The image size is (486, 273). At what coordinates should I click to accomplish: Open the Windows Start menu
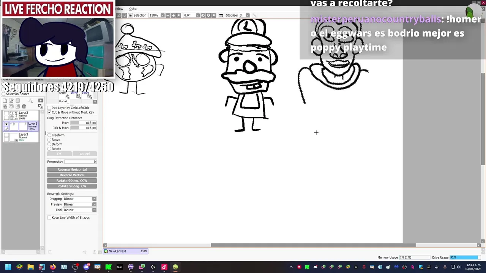[x=8, y=267]
